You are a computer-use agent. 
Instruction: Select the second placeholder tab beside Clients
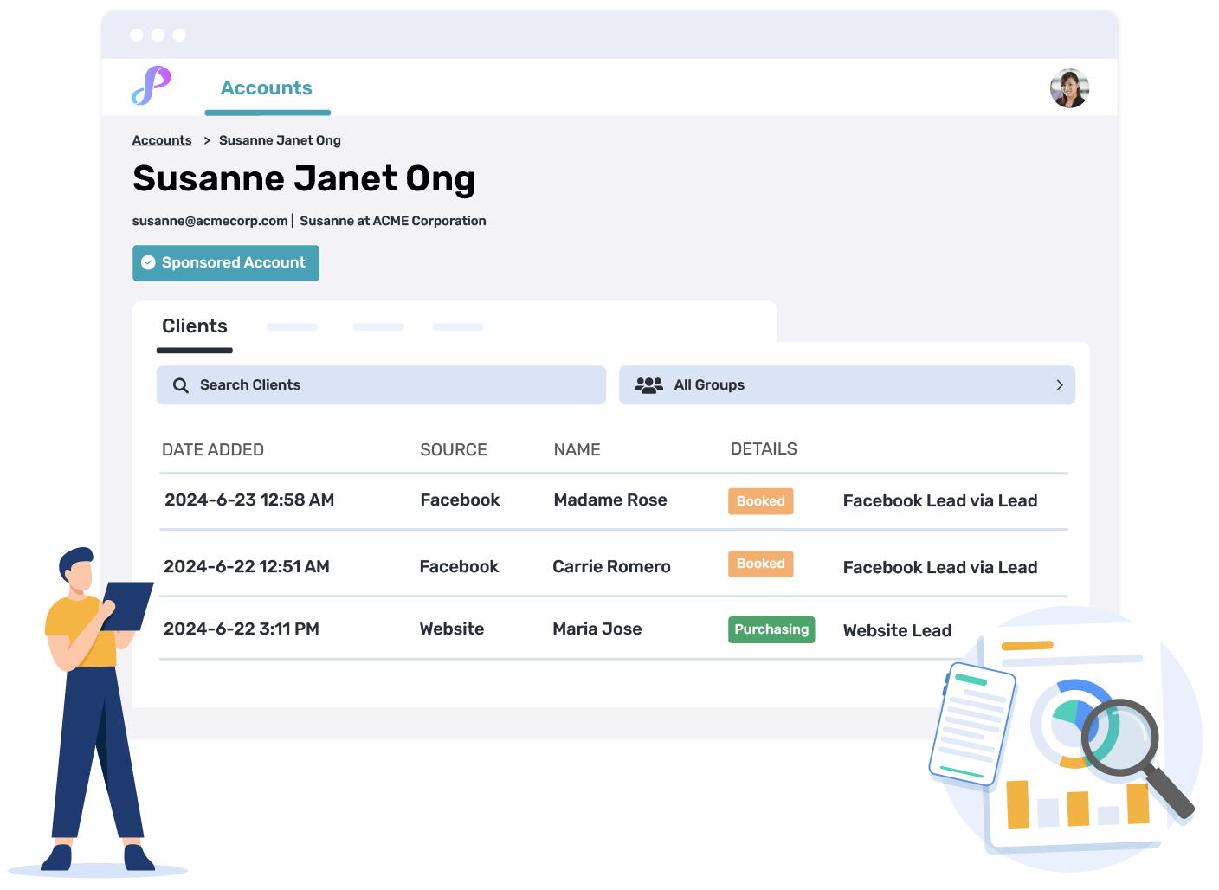pyautogui.click(x=378, y=327)
